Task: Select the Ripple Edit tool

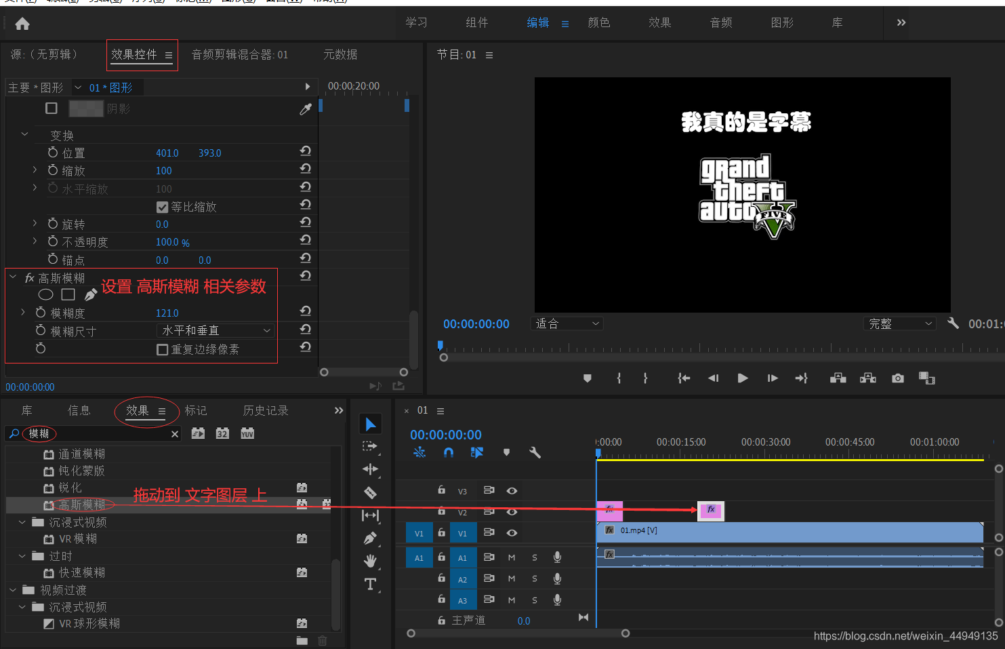Action: click(370, 469)
